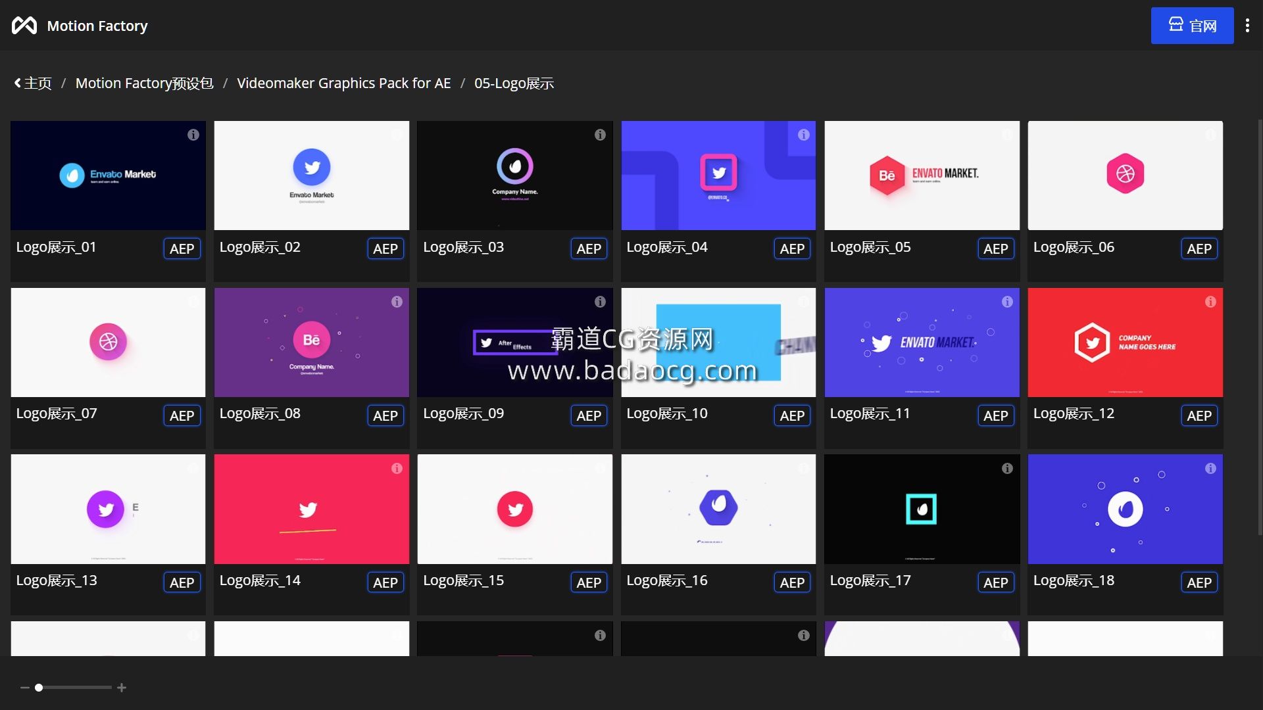
Task: Click AEP badge of Logo展示_16
Action: 792,583
